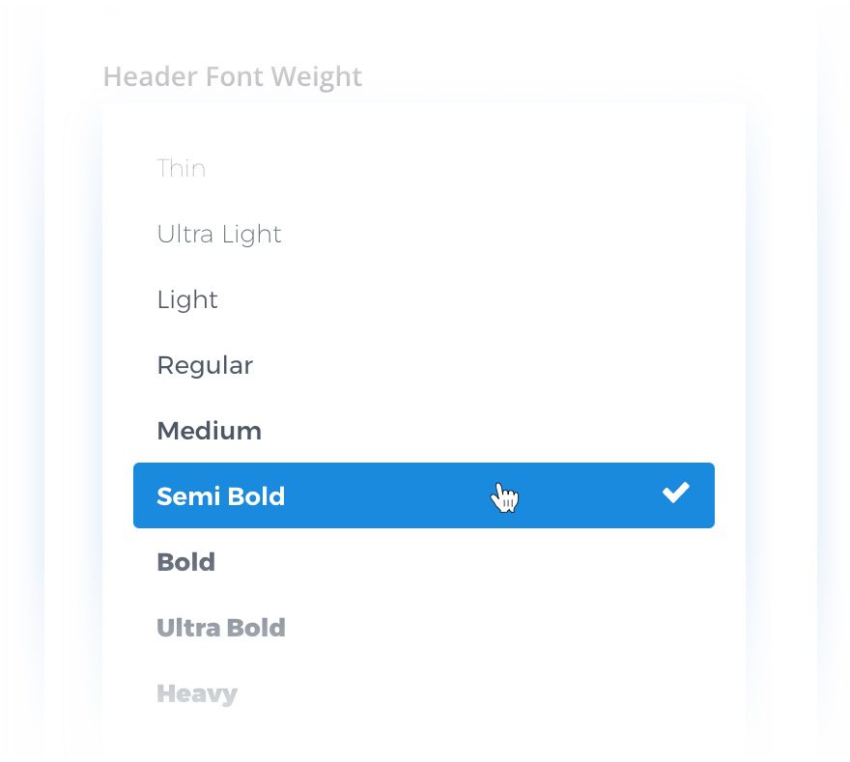850x762 pixels.
Task: Click the highlighted Semi Bold option
Action: click(221, 496)
